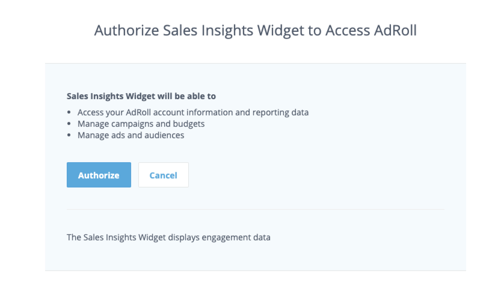Click the page title heading text

click(255, 31)
